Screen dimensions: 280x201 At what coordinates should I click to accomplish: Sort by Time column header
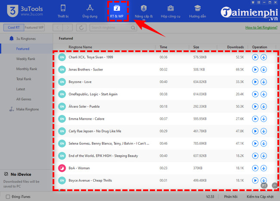point(163,47)
